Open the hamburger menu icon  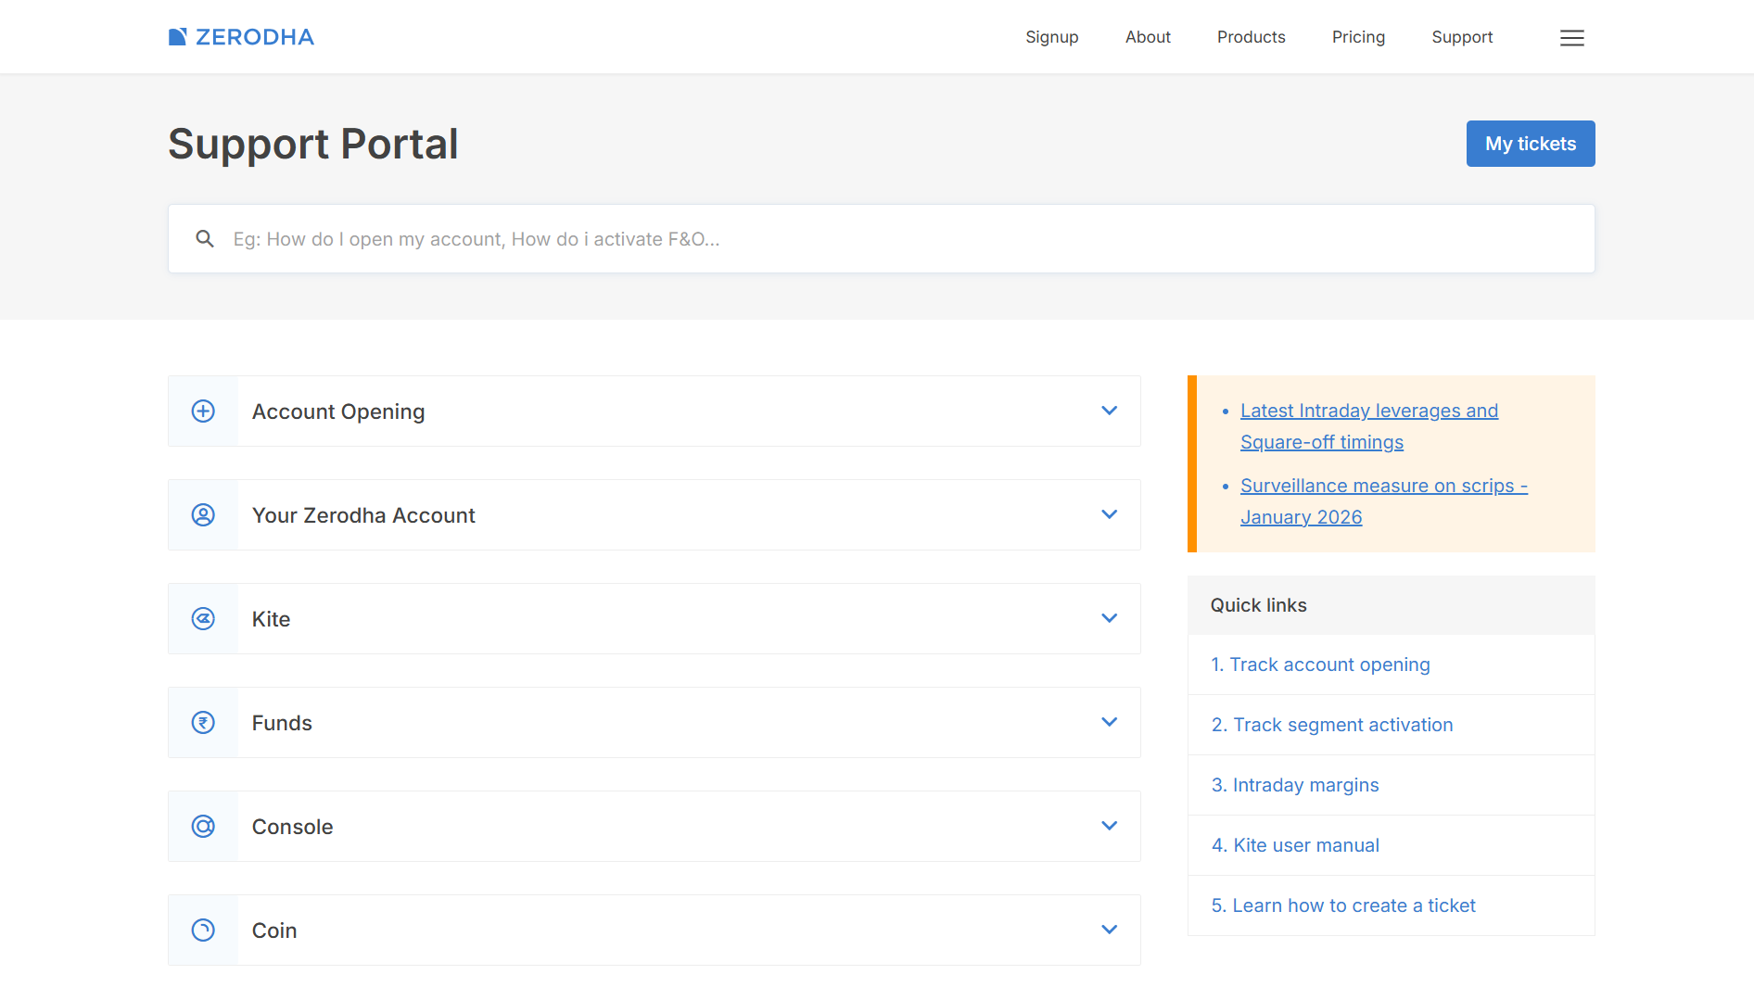(1571, 38)
